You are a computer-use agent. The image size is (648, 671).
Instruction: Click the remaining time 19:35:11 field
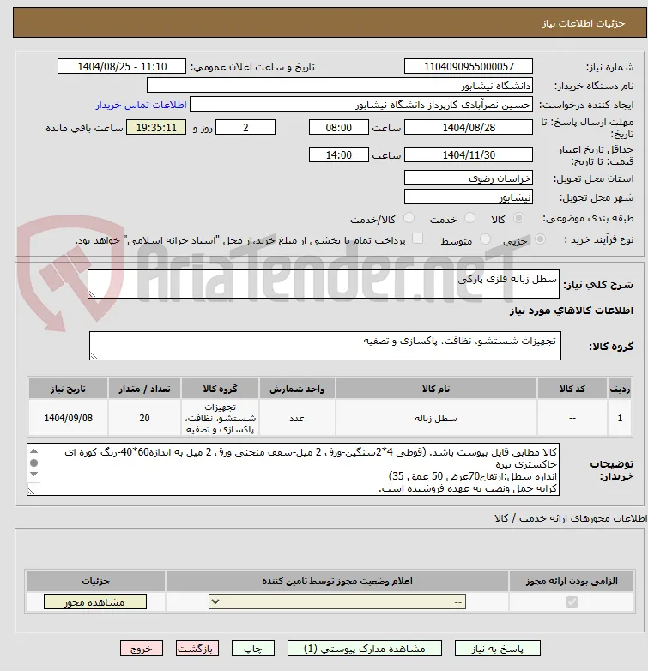coord(156,128)
